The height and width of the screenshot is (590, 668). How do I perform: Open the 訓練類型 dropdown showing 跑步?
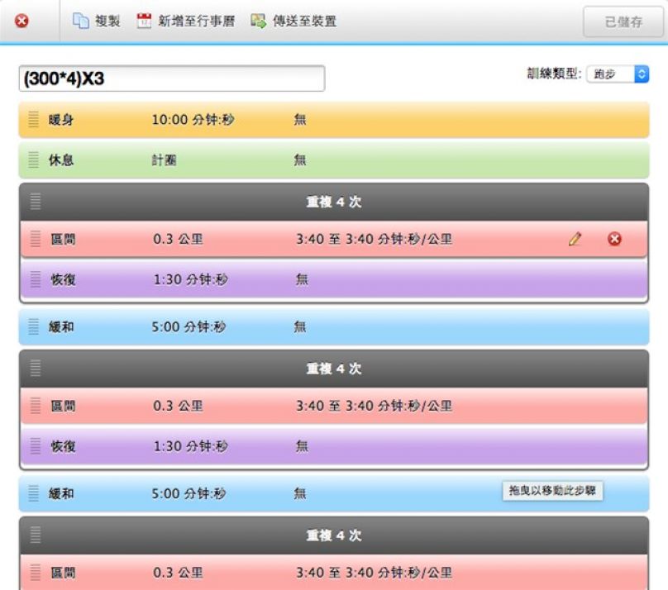pyautogui.click(x=618, y=74)
